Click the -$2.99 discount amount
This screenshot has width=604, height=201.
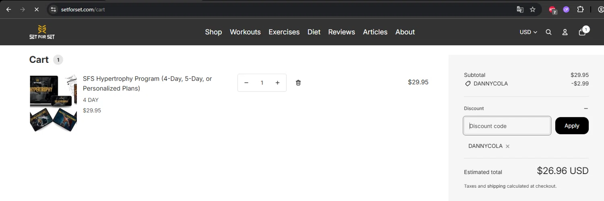click(x=580, y=83)
